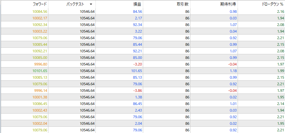Click the negative profit value -3.86

point(138,91)
